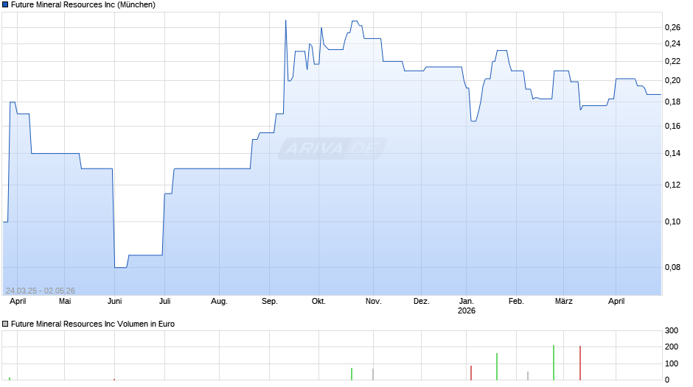Click the 'Dez.' month label
The image size is (693, 387).
point(421,301)
